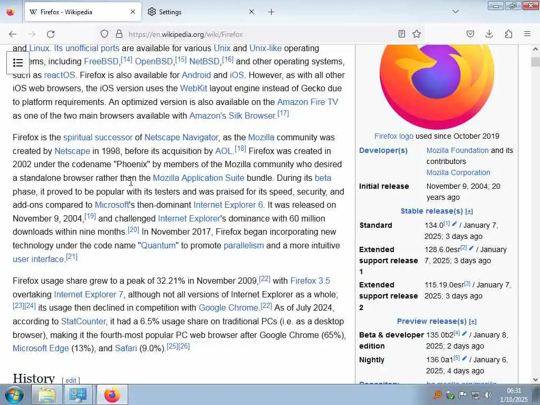Image resolution: width=540 pixels, height=405 pixels.
Task: Open the Firefox 3.5 link
Action: 310,281
